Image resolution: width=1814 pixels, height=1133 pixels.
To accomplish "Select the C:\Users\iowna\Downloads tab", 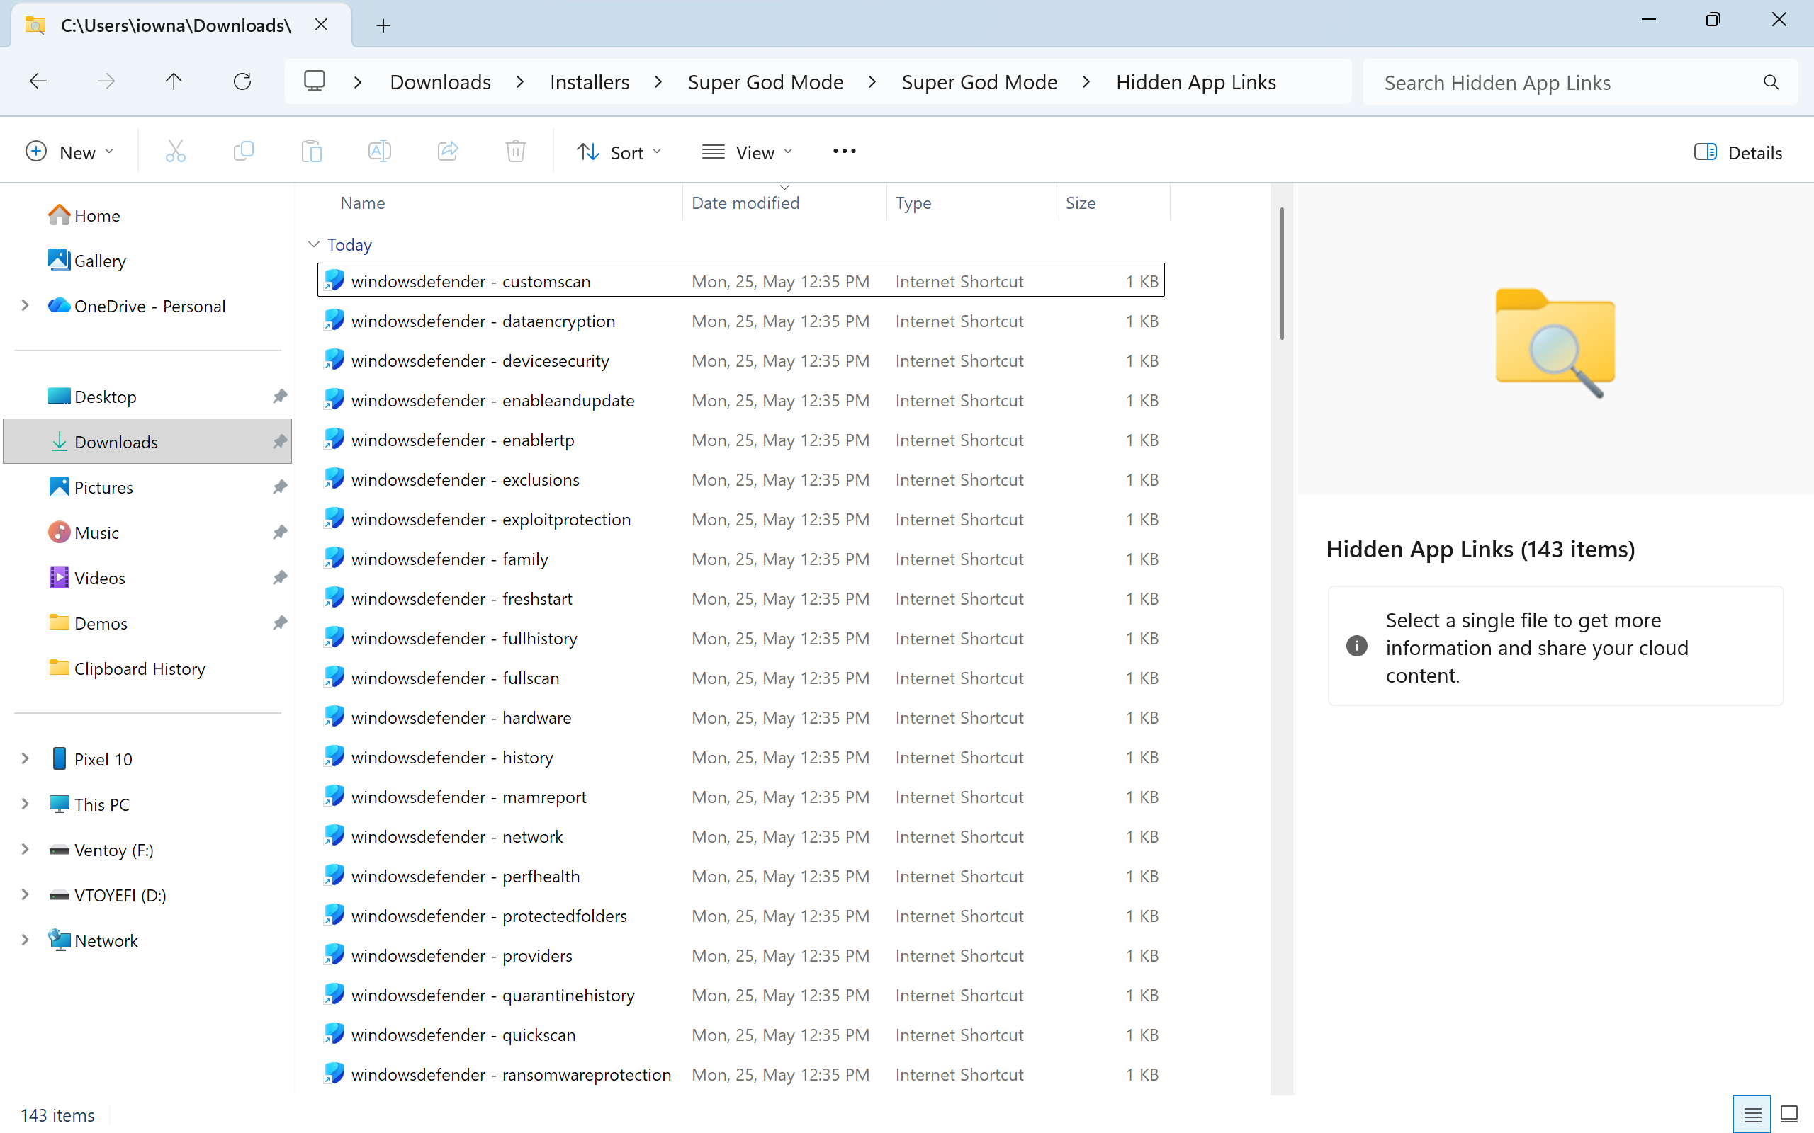I will coord(181,25).
